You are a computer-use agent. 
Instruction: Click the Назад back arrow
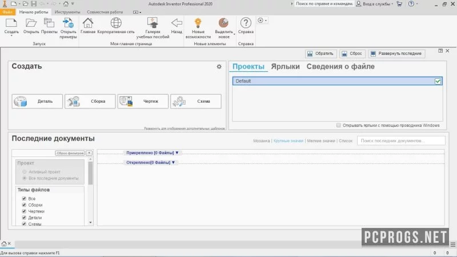click(177, 23)
